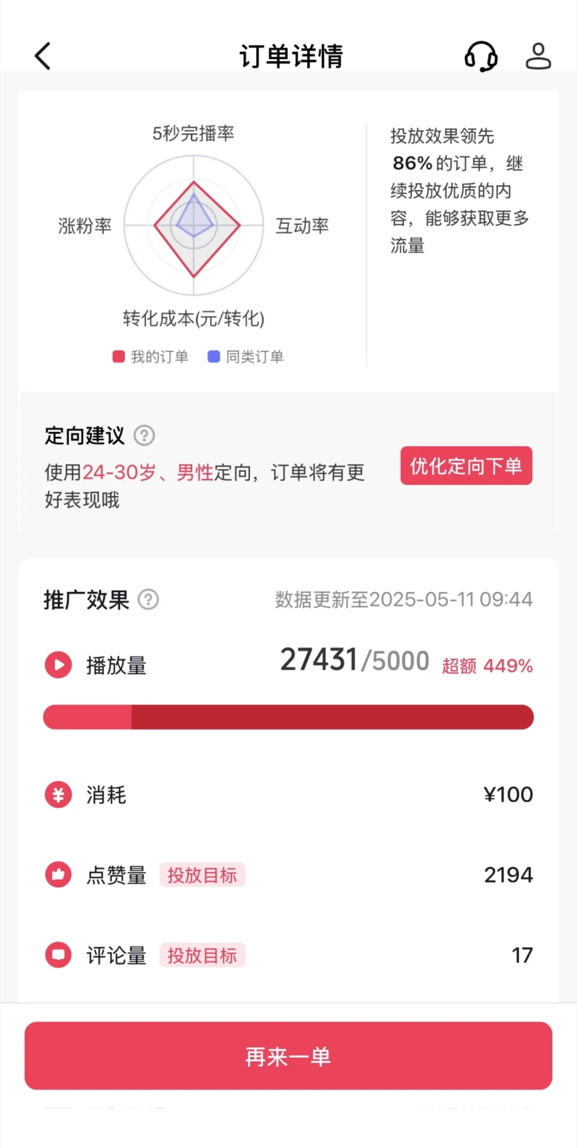The height and width of the screenshot is (1148, 577).
Task: Tap the 消耗 yen icon
Action: pyautogui.click(x=58, y=794)
